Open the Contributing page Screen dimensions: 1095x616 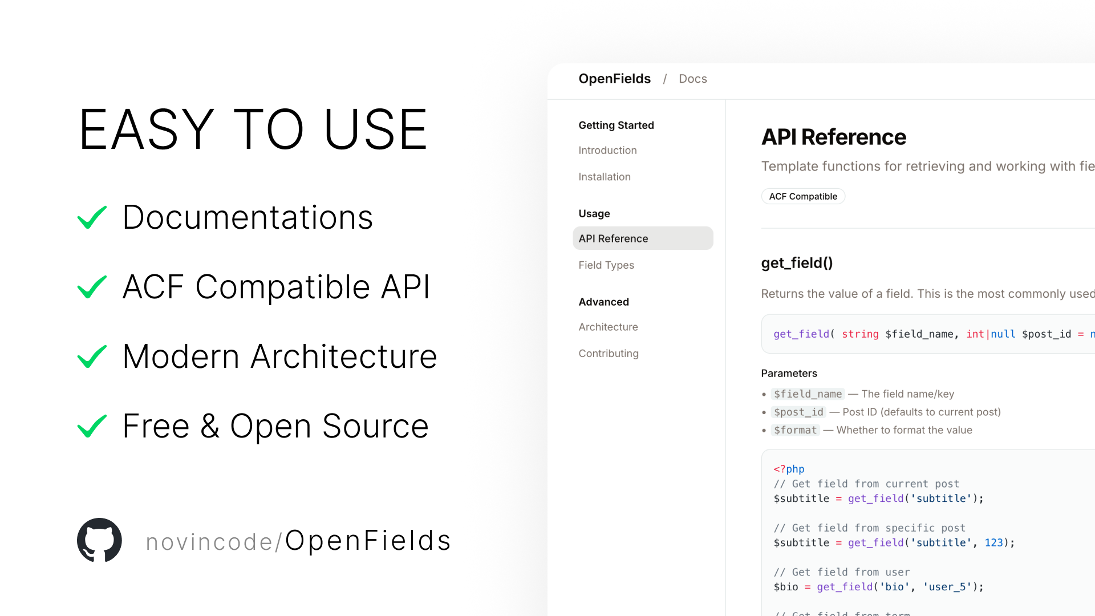(x=609, y=353)
